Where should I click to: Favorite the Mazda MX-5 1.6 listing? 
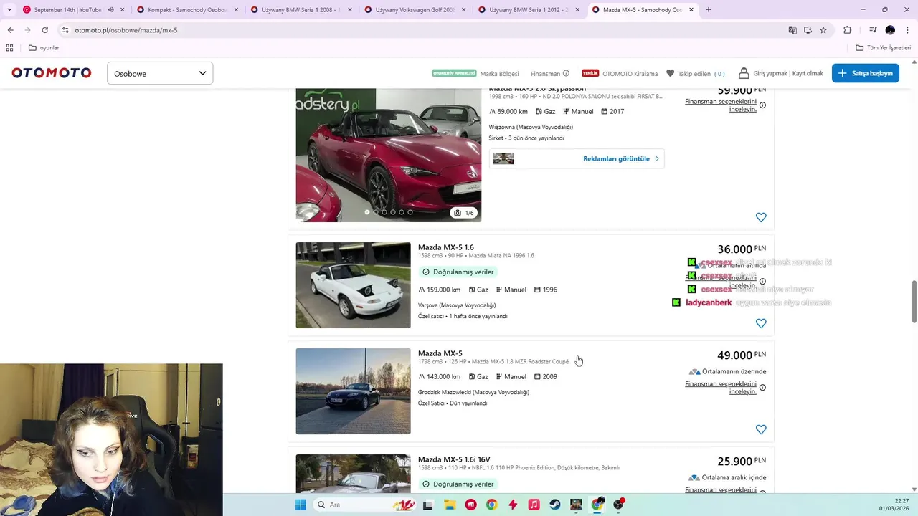[x=761, y=323]
